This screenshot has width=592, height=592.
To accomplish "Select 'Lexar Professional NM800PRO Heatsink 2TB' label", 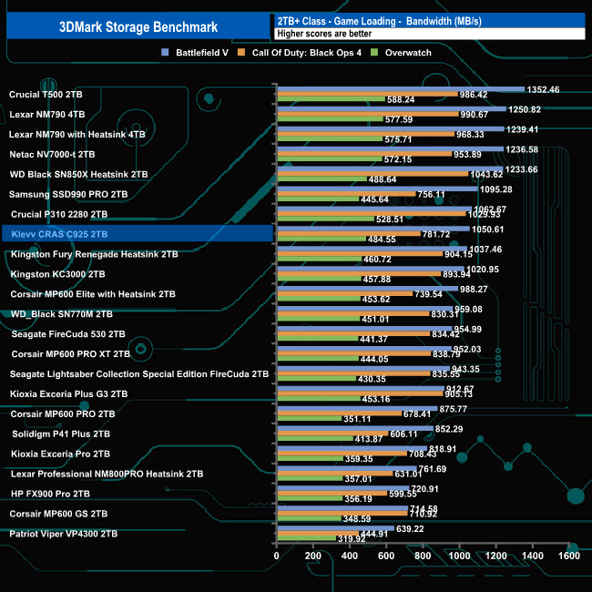I will [x=107, y=475].
